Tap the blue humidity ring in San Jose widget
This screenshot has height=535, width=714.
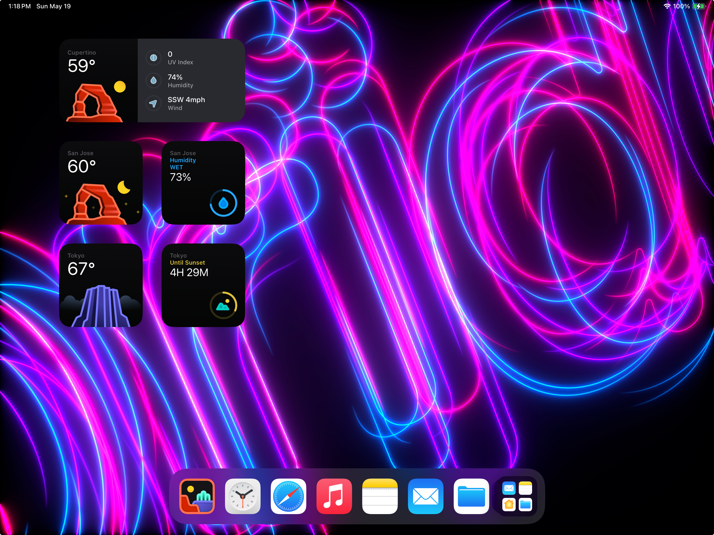(223, 203)
